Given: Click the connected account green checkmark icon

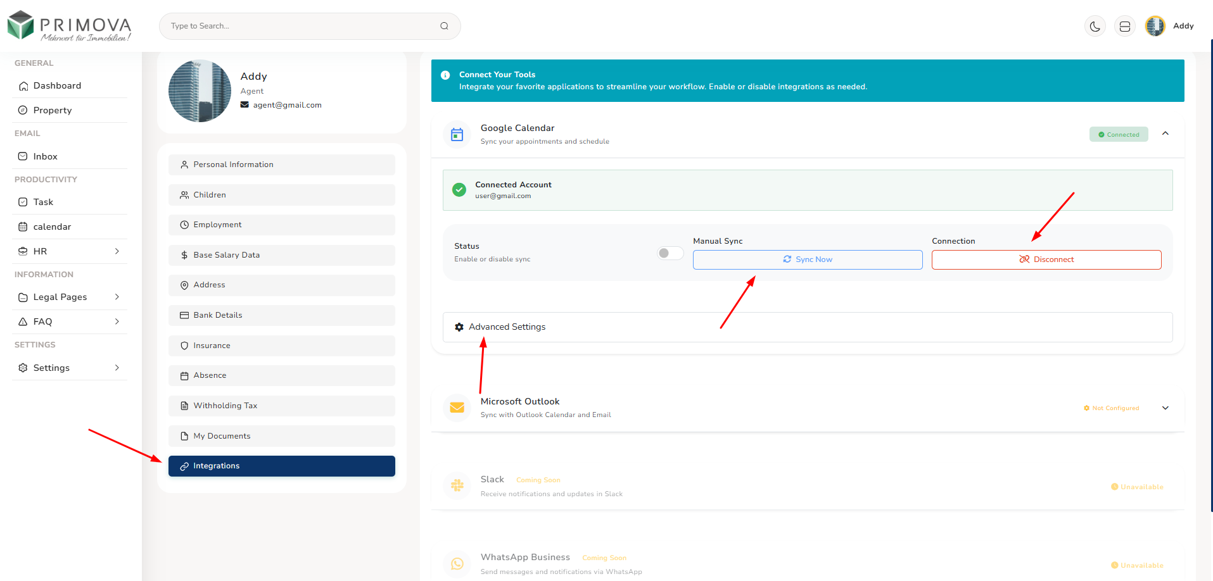Looking at the screenshot, I should click(x=459, y=189).
